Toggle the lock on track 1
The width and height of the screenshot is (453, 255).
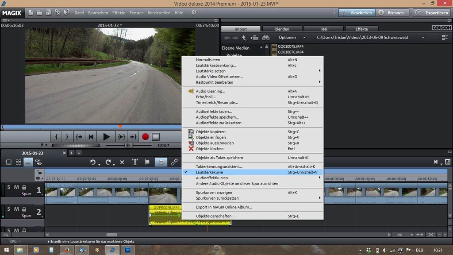tap(24, 187)
